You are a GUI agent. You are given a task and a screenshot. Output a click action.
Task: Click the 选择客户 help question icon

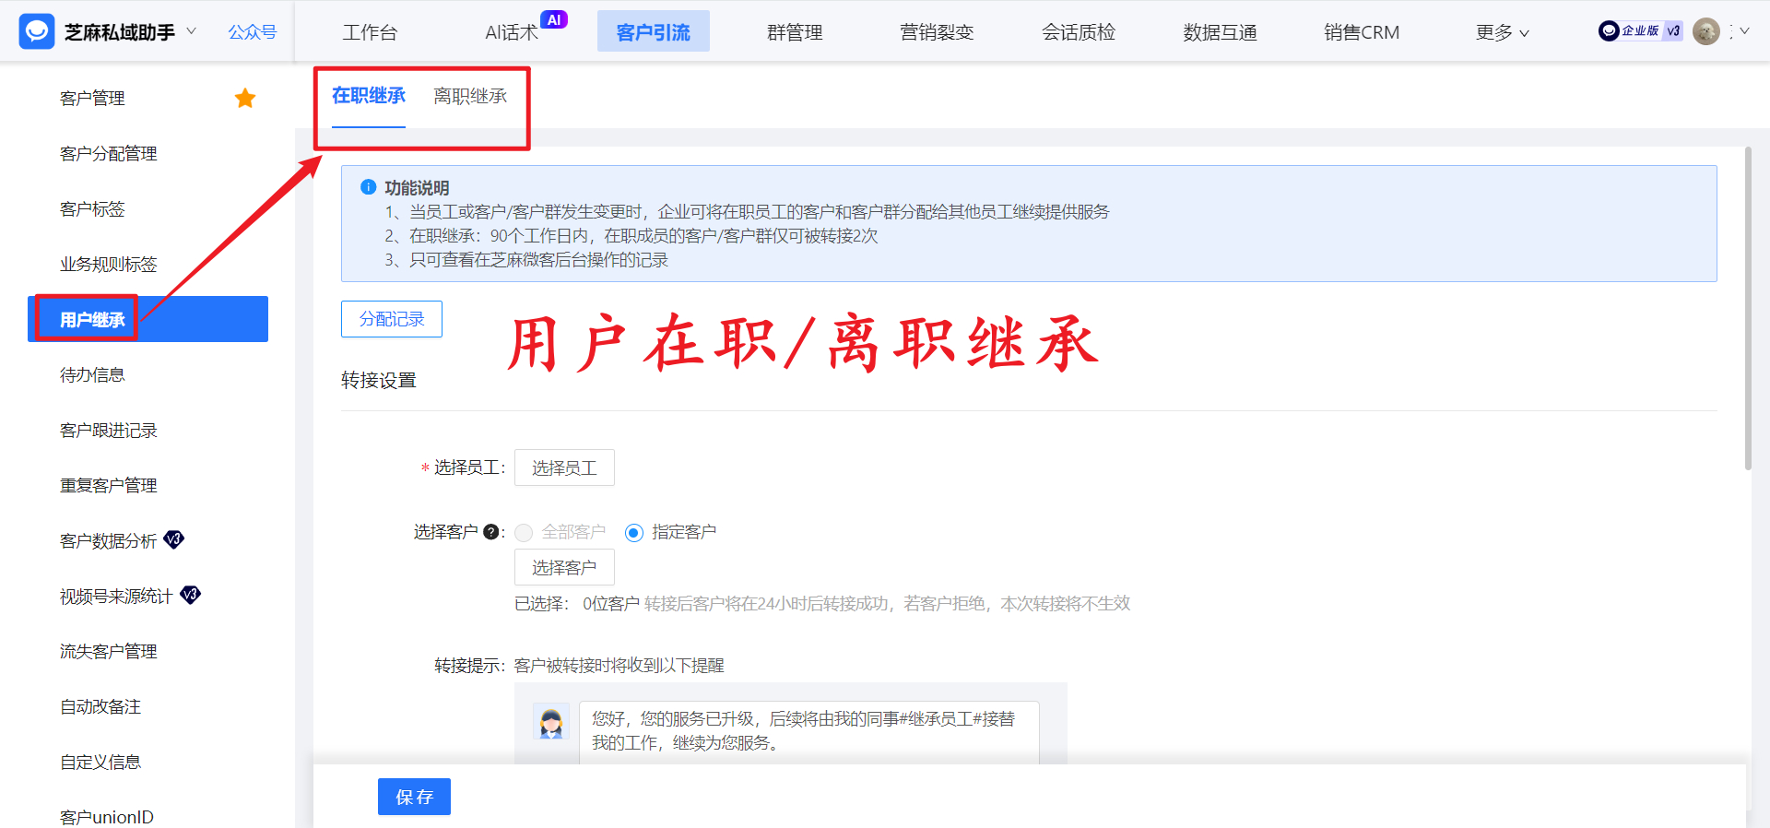[490, 532]
